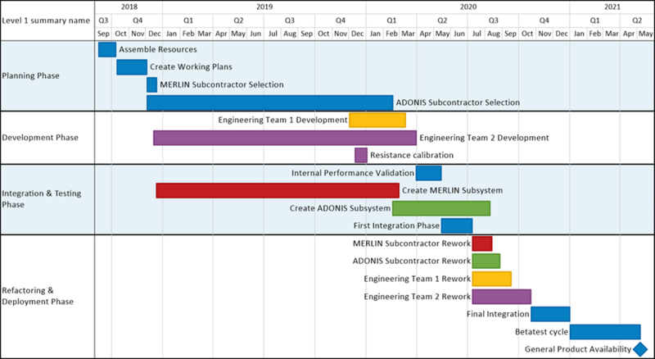
Task: Select the First Integration Phase text label
Action: pyautogui.click(x=396, y=225)
